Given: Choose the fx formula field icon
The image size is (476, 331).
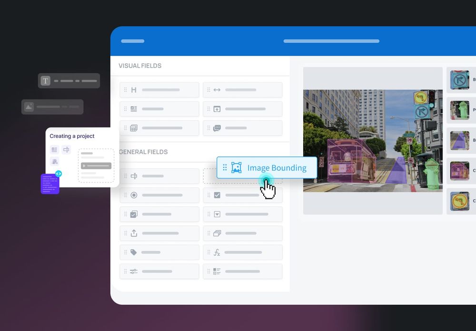Looking at the screenshot, I should pos(217,253).
